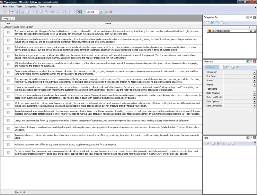
Task: Check the Done box for the first task
Action: [9, 32]
